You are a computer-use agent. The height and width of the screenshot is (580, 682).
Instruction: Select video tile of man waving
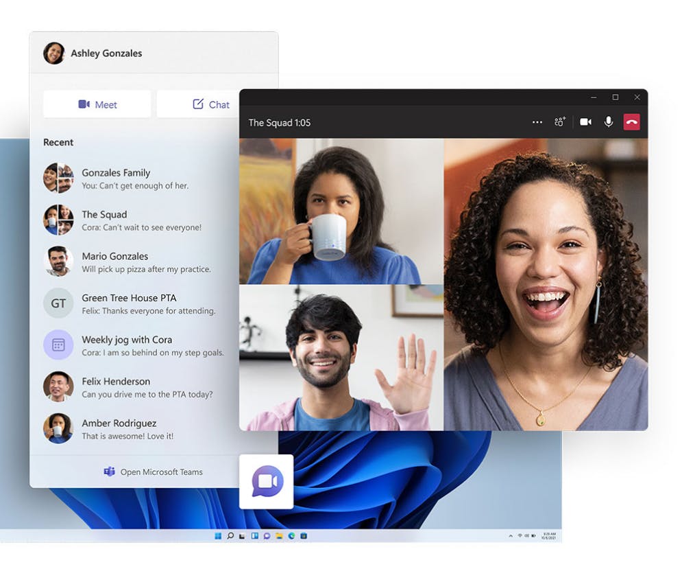click(x=341, y=358)
